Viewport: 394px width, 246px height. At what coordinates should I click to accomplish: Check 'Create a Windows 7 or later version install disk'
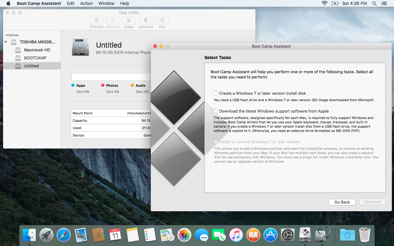(x=216, y=93)
